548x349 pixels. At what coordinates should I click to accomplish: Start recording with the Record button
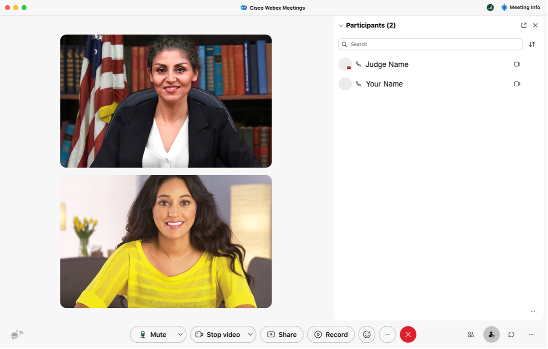click(x=331, y=334)
